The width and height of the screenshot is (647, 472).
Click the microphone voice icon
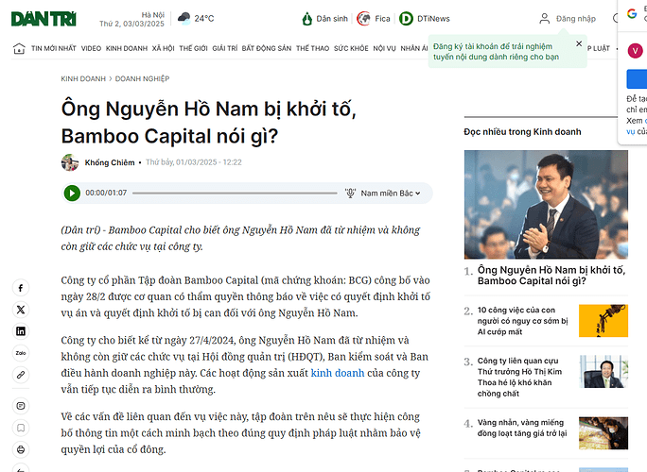[350, 193]
